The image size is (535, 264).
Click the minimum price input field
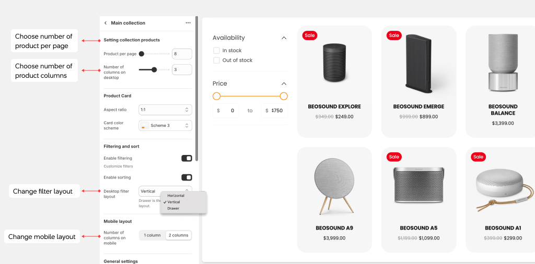coord(226,111)
